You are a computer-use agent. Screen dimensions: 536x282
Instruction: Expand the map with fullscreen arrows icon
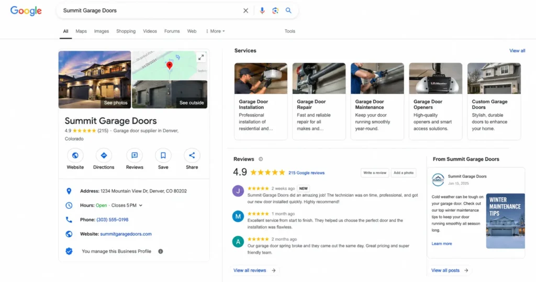click(x=201, y=58)
